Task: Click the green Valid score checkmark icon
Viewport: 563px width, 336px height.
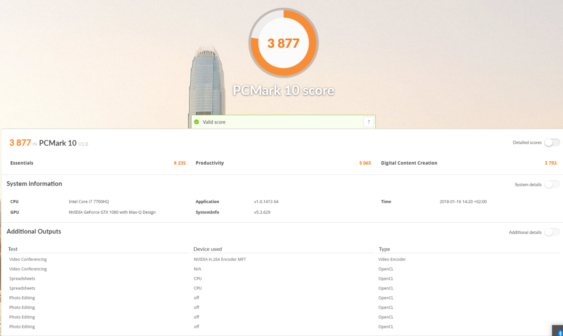Action: pyautogui.click(x=197, y=122)
